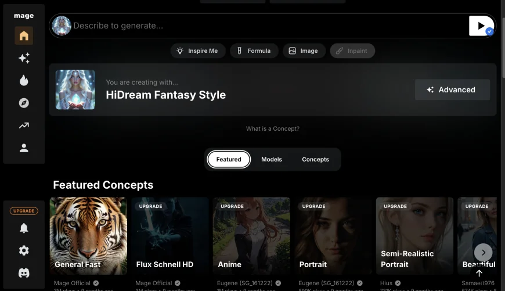Click the Image upload button
505x291 pixels.
304,51
